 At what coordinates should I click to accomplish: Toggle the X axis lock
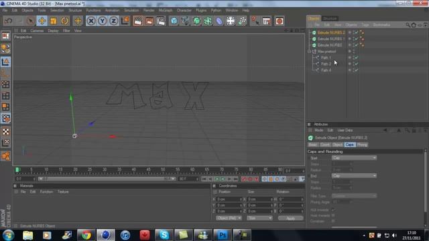[x=91, y=21]
